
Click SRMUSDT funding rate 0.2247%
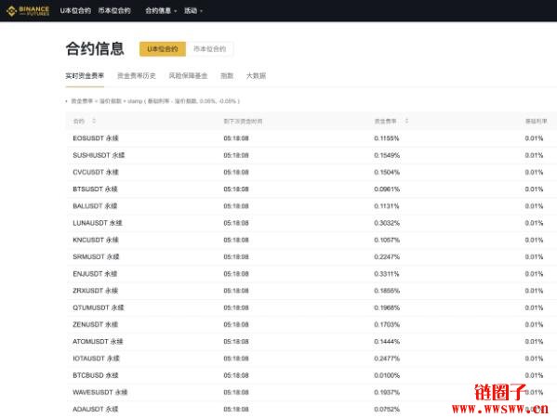387,256
